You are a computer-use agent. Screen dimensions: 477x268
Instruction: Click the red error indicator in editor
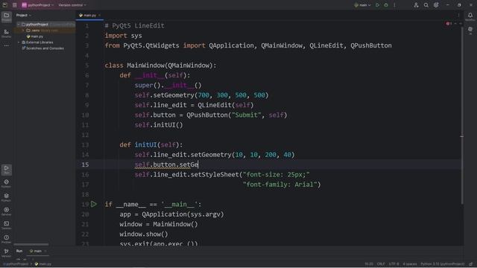point(449,24)
